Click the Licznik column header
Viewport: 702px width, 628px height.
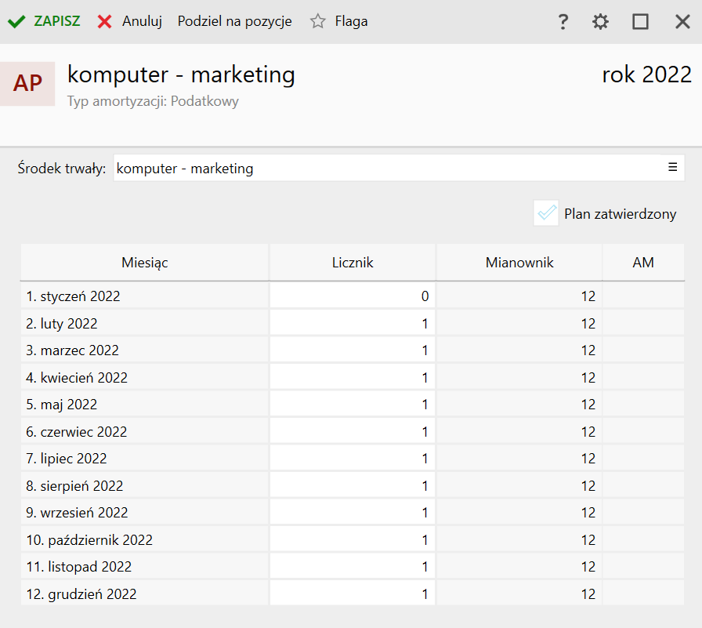(x=353, y=263)
